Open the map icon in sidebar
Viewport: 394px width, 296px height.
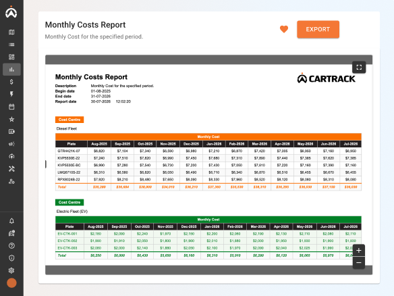[11, 32]
